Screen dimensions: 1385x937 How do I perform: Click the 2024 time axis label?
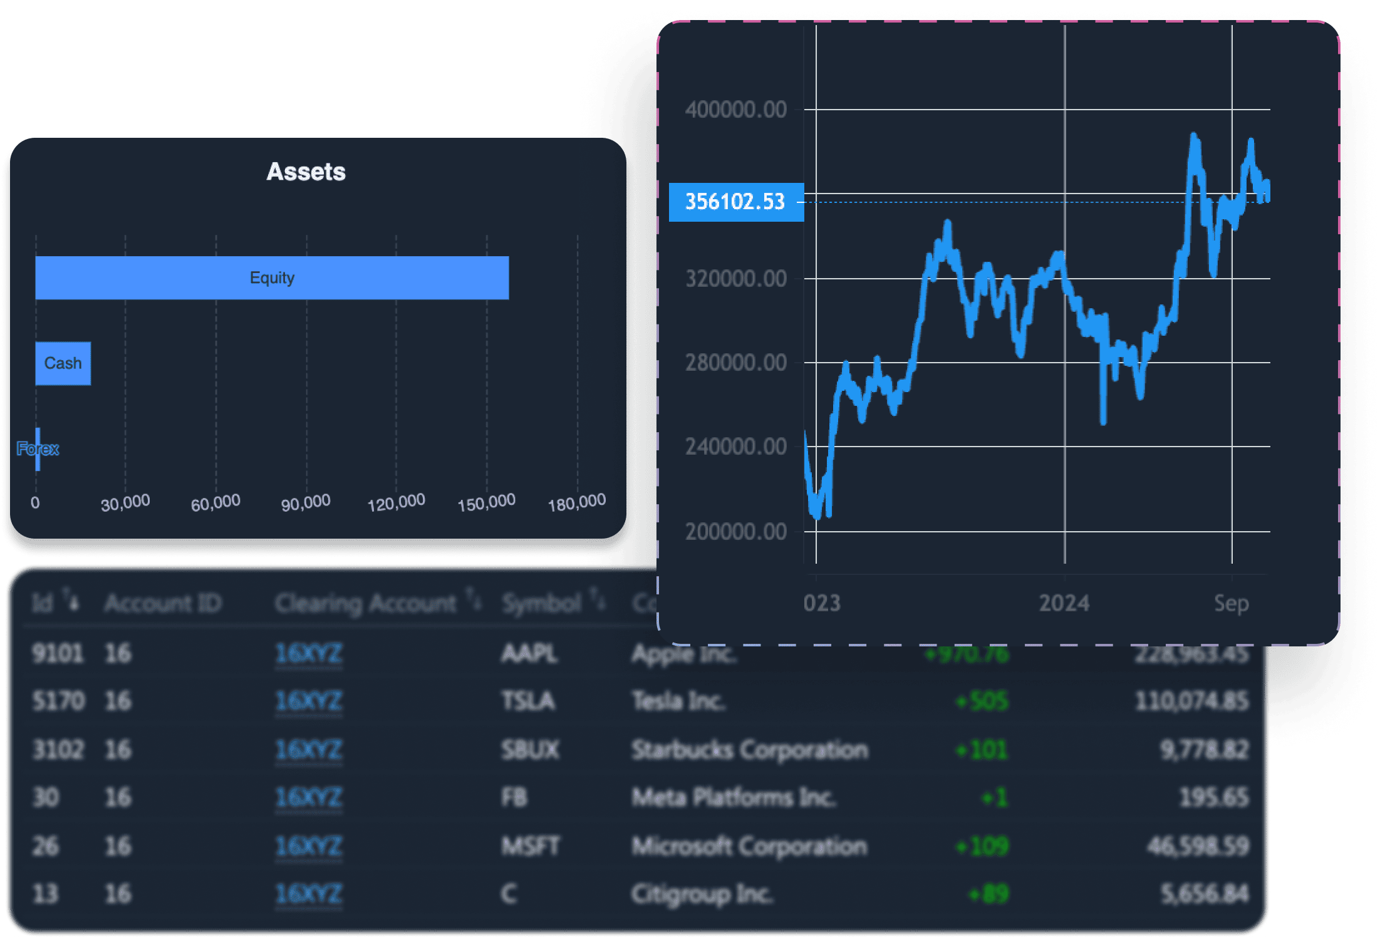click(1064, 603)
